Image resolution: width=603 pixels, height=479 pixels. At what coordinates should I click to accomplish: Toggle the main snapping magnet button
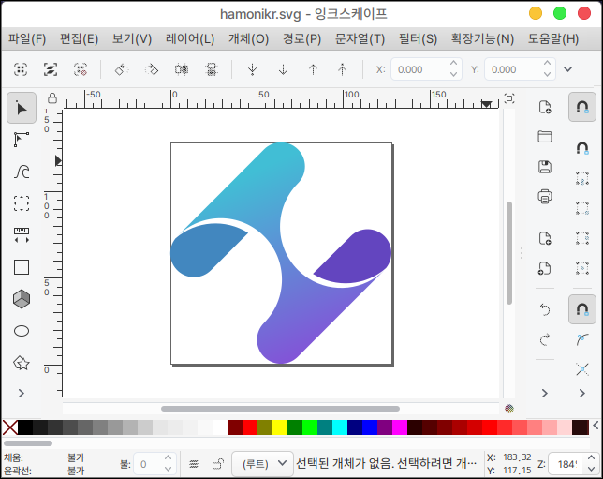pyautogui.click(x=581, y=108)
